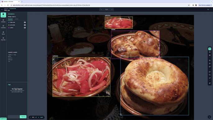Select the taba-nan class row
The height and width of the screenshot is (120, 213).
(17, 22)
